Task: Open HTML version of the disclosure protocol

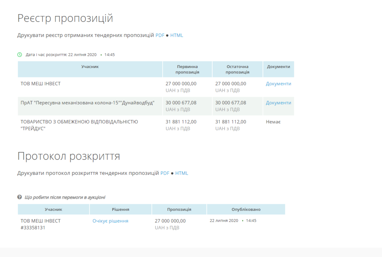Action: click(x=182, y=173)
